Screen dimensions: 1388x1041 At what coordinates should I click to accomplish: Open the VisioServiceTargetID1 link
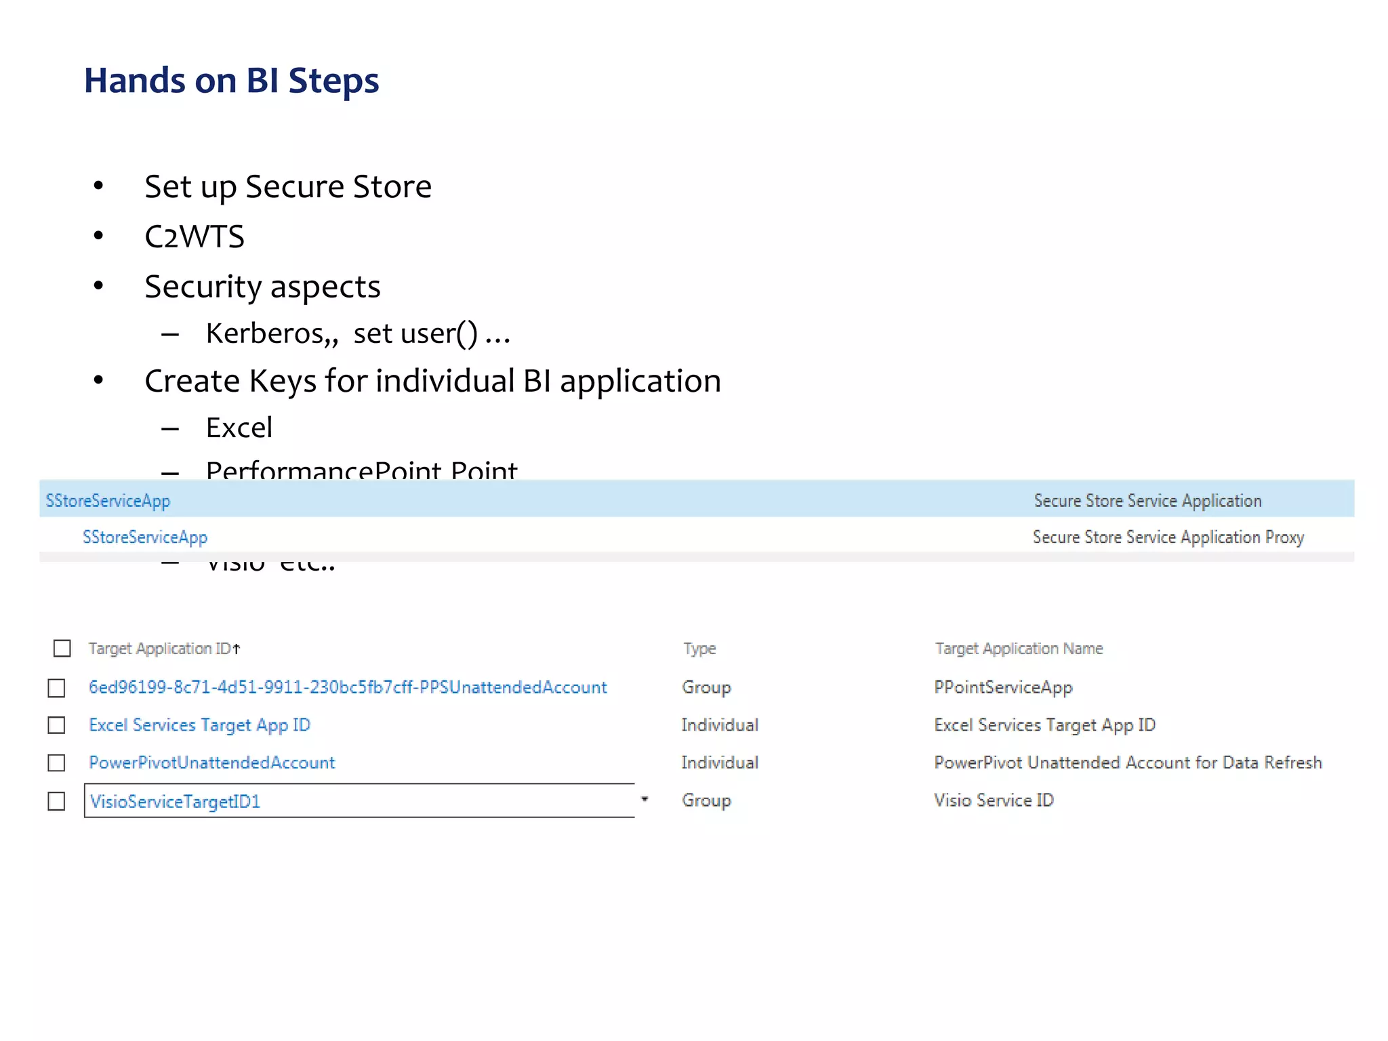[175, 802]
